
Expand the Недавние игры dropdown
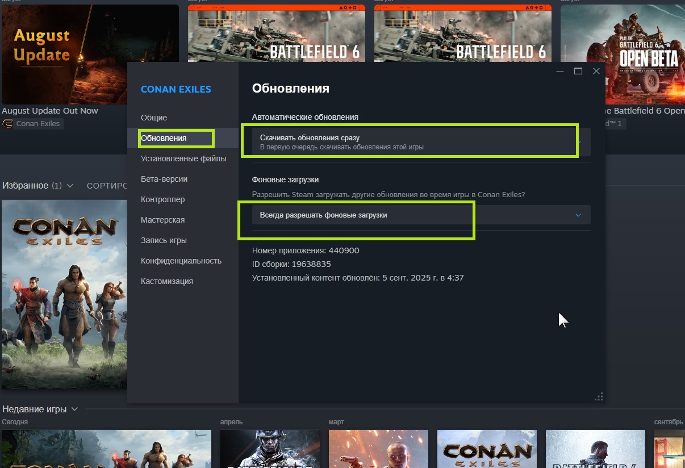74,409
